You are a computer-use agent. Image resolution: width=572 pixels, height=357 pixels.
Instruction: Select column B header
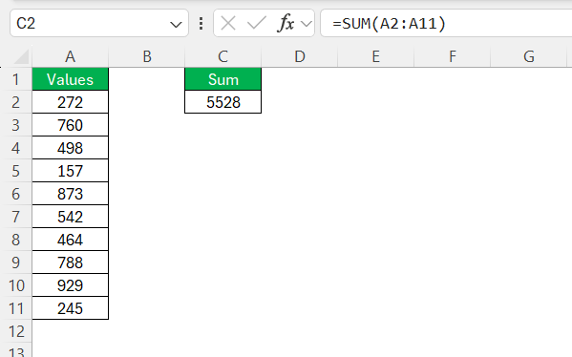click(x=147, y=56)
